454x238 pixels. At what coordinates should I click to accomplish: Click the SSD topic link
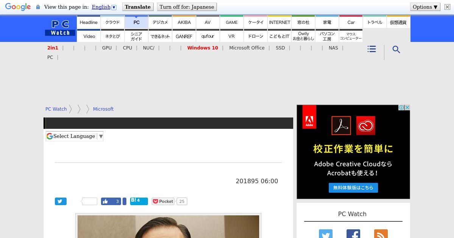(x=280, y=48)
